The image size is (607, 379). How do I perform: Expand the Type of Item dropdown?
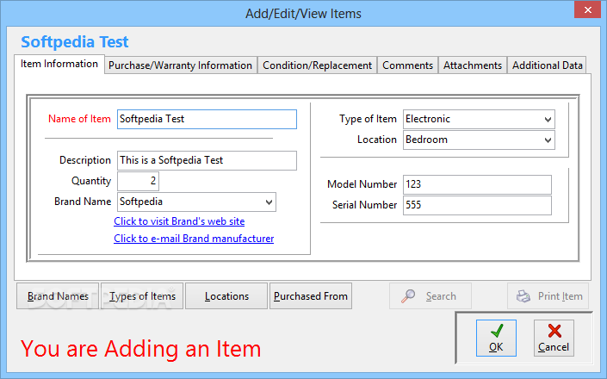pos(548,119)
